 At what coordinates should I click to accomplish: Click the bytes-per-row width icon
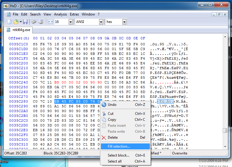[x=50, y=22]
